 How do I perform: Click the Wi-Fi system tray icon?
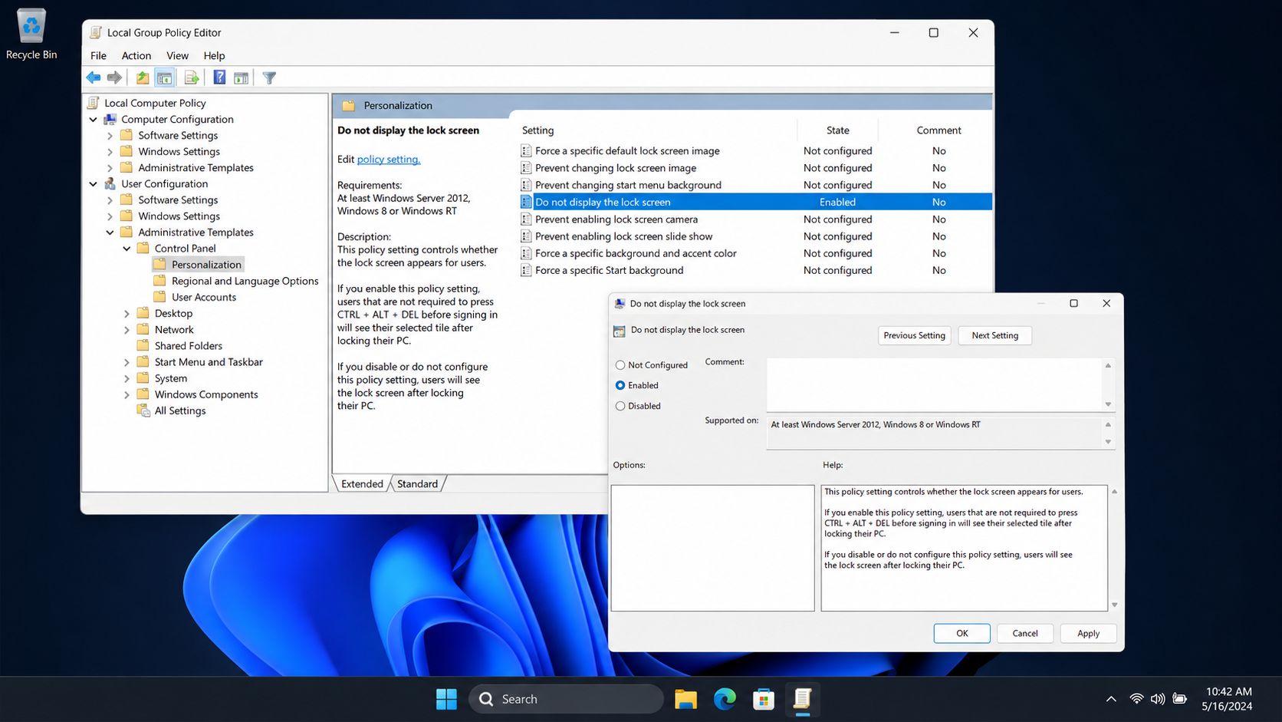point(1136,699)
